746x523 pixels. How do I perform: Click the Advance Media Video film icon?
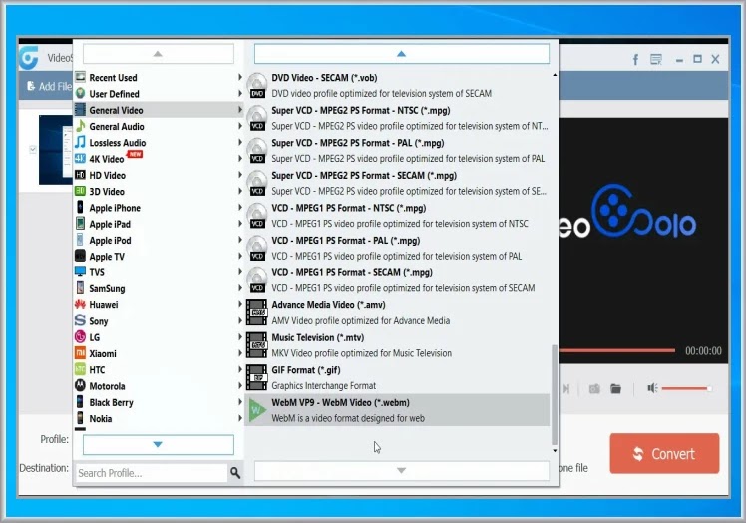click(257, 312)
